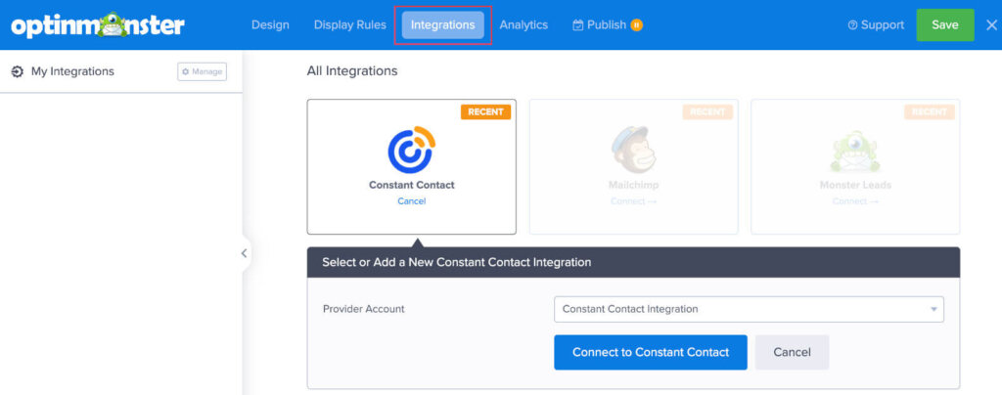The width and height of the screenshot is (1002, 395).
Task: Click the "My Integrations" label
Action: [72, 71]
